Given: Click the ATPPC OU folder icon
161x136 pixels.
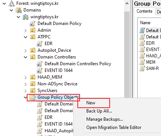Looking at the screenshot, I should (x=33, y=37).
